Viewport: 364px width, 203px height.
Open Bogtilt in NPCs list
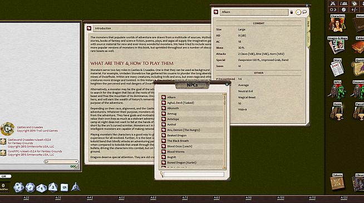pyautogui.click(x=192, y=157)
